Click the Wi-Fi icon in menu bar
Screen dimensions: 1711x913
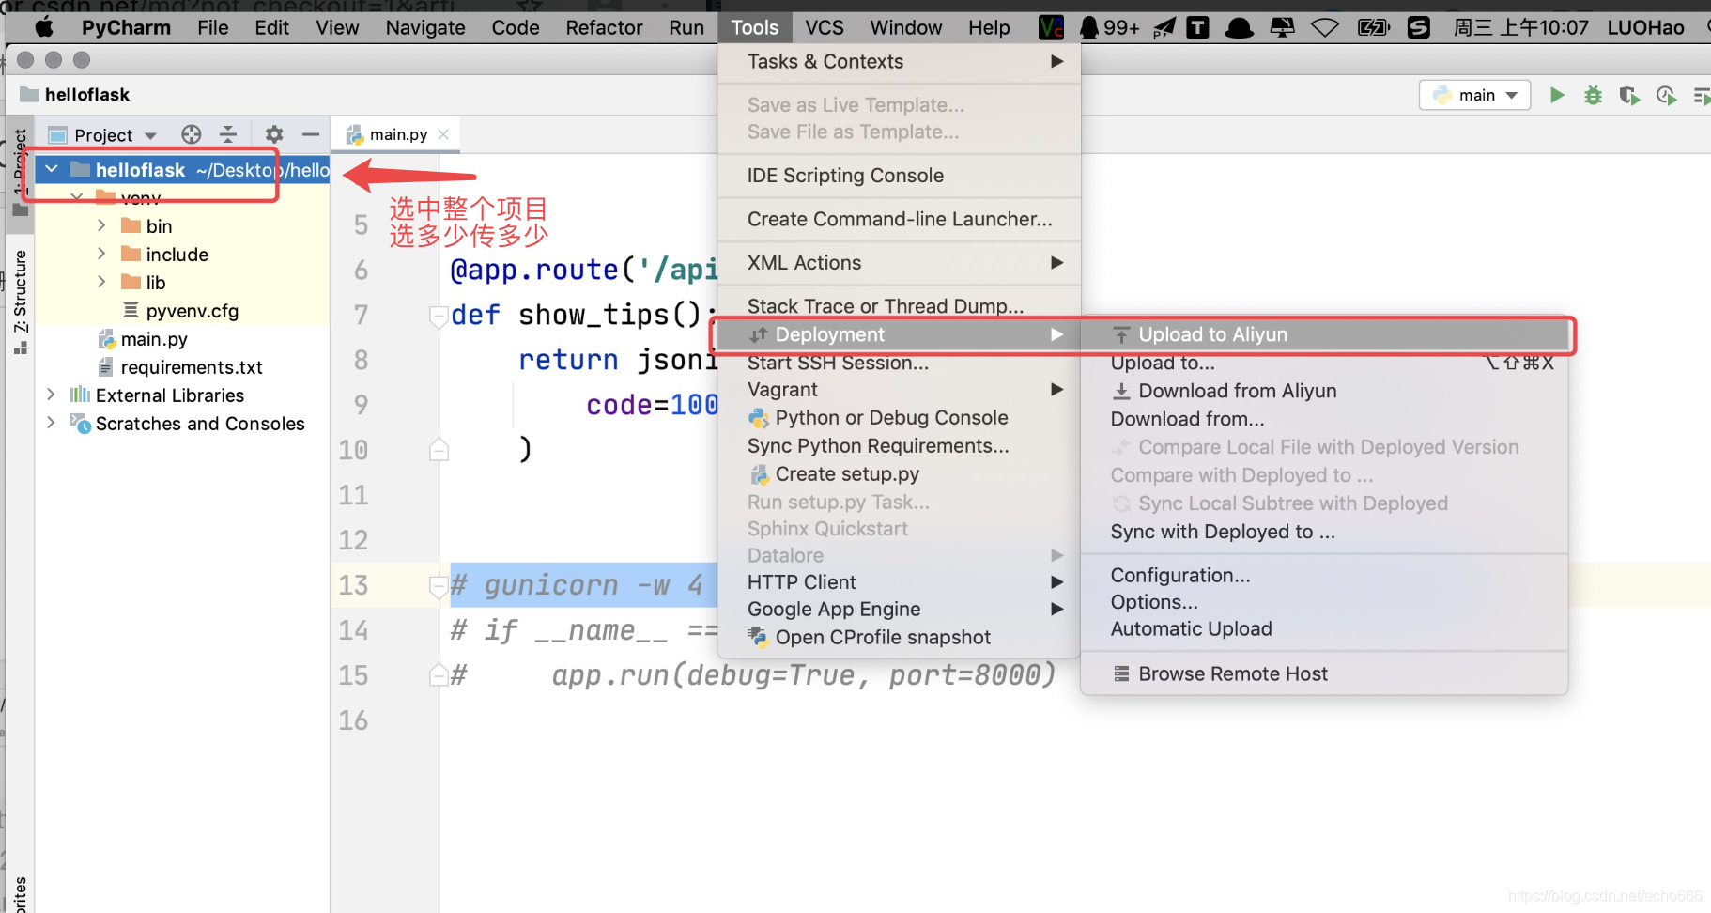click(1325, 27)
